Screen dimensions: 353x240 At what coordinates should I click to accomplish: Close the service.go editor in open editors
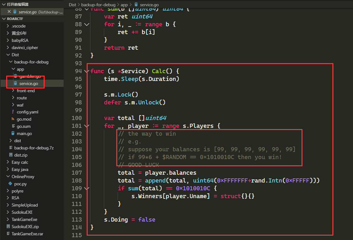click(x=9, y=12)
